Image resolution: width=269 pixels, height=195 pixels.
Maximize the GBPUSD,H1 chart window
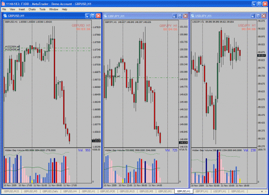(93, 16)
